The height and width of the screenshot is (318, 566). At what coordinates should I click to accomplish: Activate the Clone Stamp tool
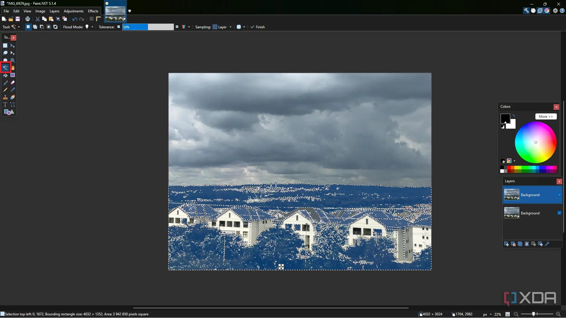coord(5,97)
